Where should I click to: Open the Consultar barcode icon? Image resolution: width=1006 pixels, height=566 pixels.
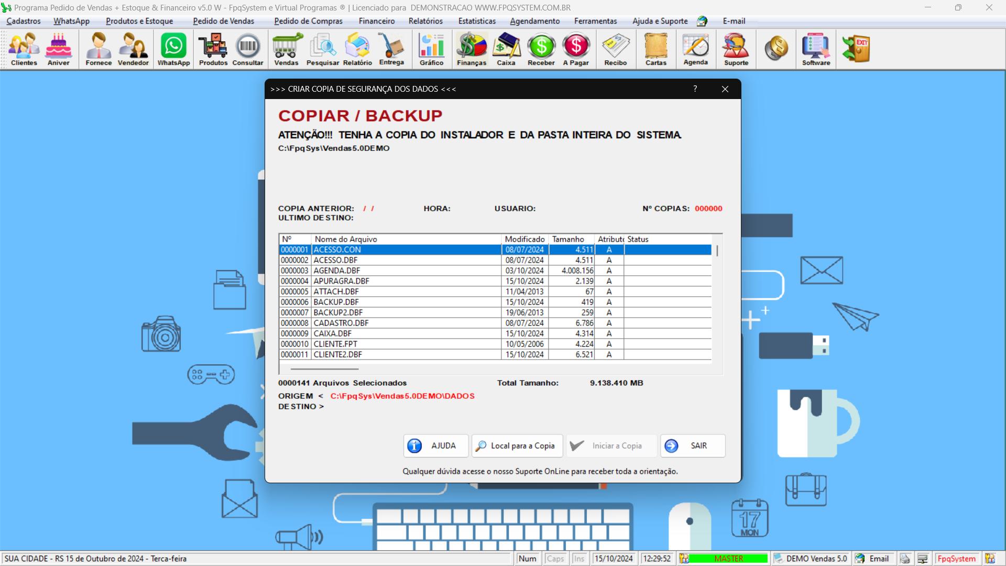point(248,49)
